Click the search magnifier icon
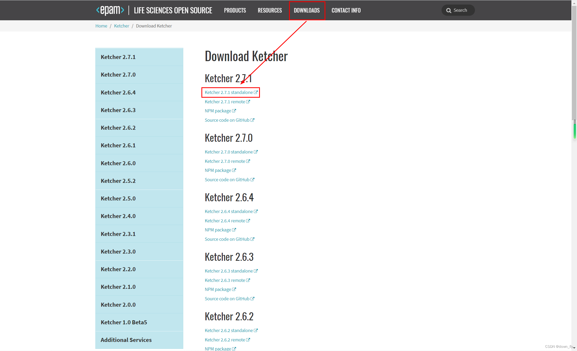 449,10
